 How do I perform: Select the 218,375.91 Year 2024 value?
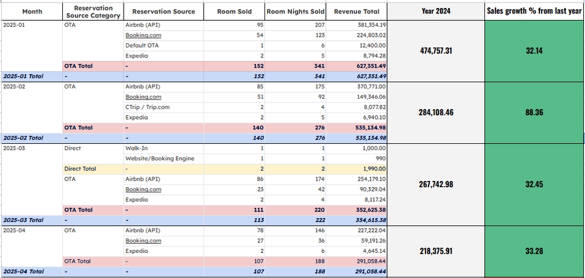(436, 251)
